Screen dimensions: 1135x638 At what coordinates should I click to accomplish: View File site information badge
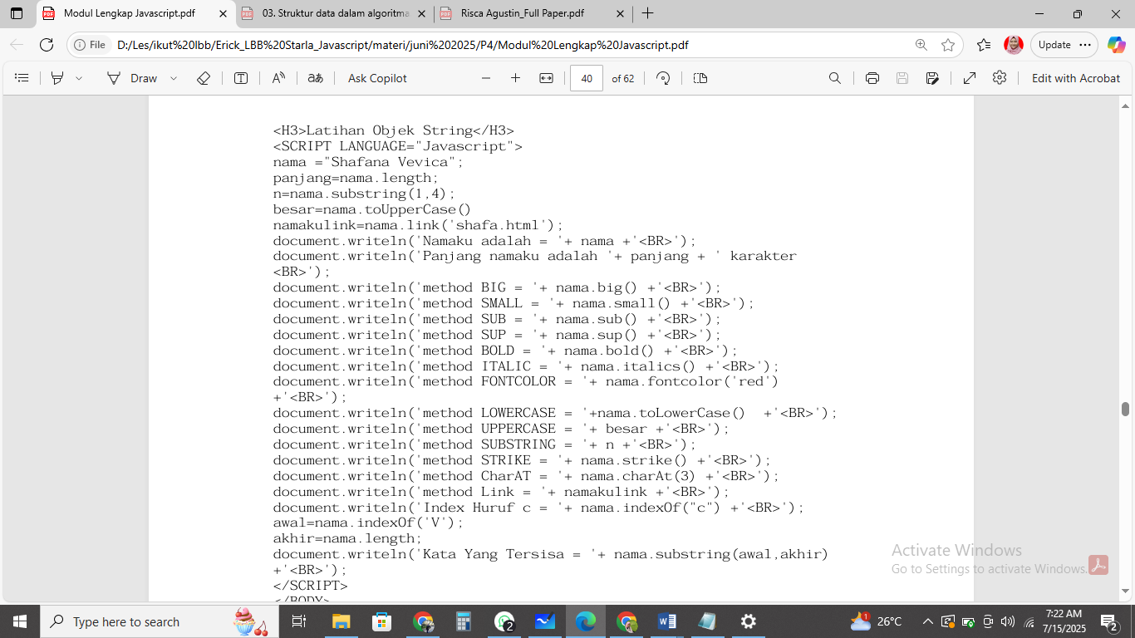[x=91, y=45]
